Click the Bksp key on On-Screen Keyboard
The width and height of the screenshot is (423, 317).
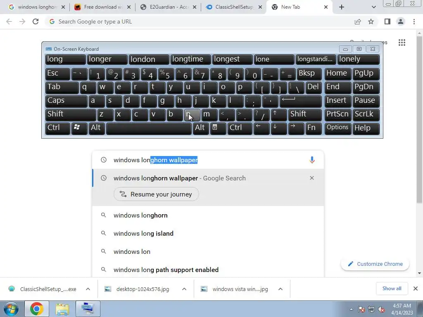(309, 74)
